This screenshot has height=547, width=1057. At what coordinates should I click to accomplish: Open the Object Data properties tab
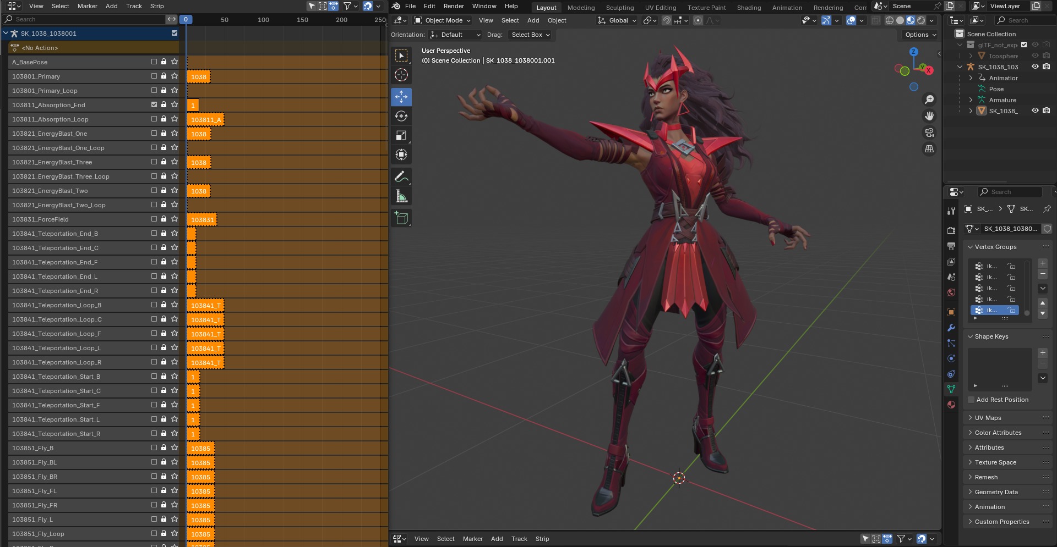tap(951, 389)
